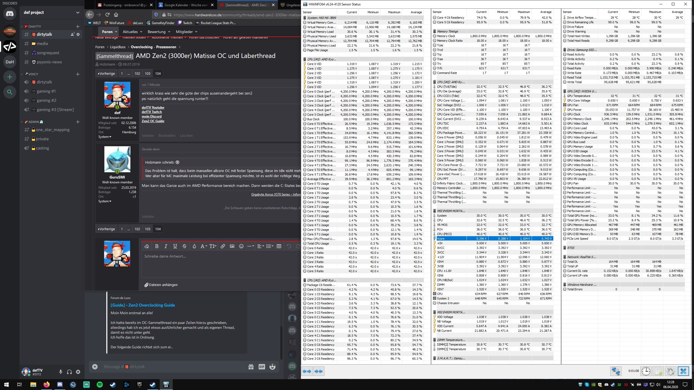Insert emoji via smiley icon in editor
Screen dimensions: 694x390
tap(241, 246)
